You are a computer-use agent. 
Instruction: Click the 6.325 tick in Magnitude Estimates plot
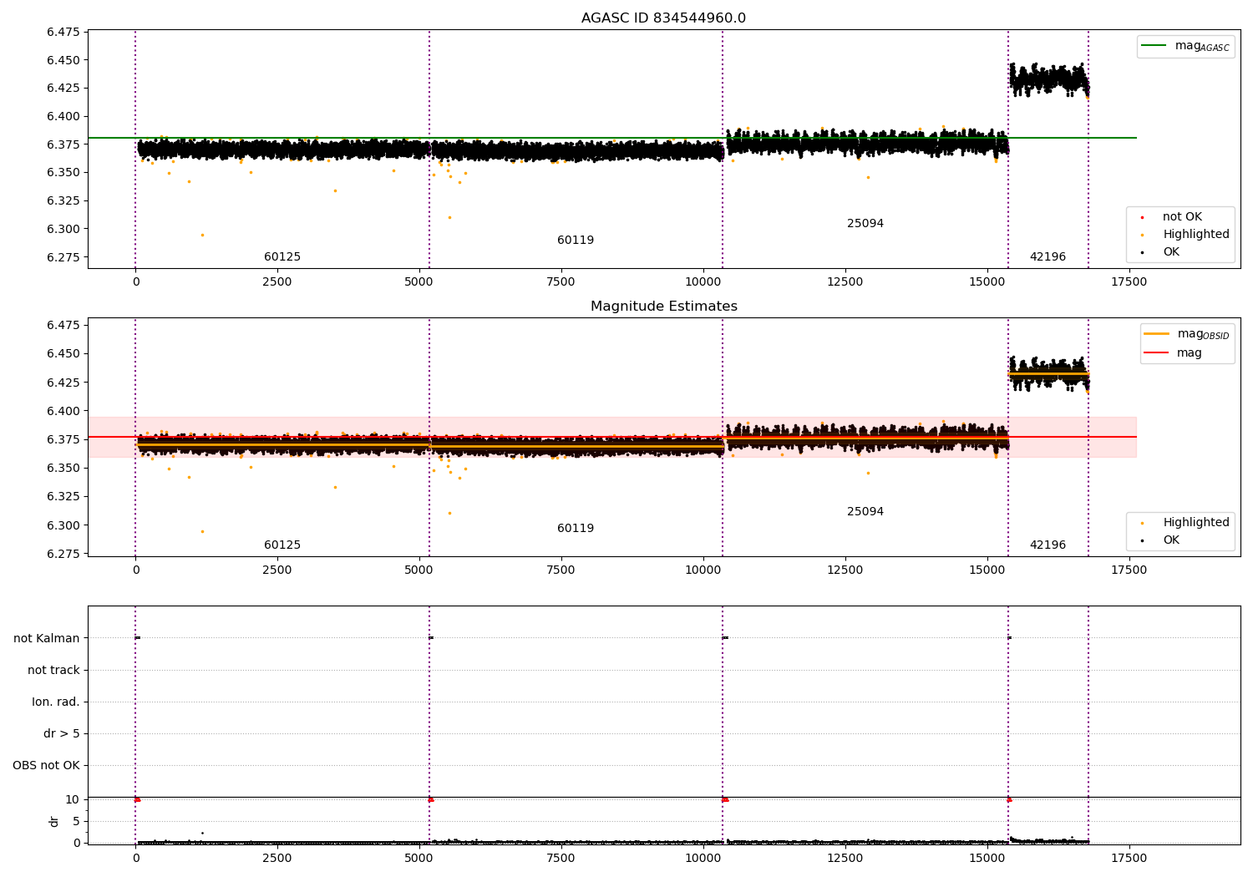tap(63, 497)
